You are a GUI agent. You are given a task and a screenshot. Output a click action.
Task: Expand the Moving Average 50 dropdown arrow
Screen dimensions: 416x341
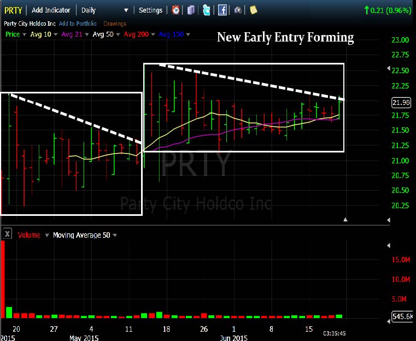(115, 235)
